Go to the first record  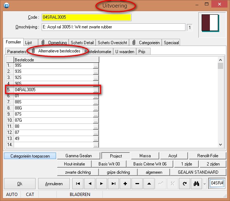coord(78,183)
